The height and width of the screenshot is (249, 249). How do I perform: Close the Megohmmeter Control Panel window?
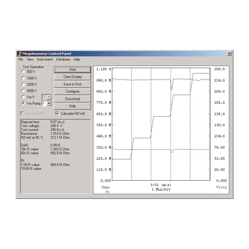pyautogui.click(x=229, y=54)
